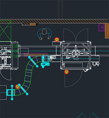Select the small orange dotted block under the wall
Image resolution: width=109 pixels, height=118 pixels.
(33, 24)
